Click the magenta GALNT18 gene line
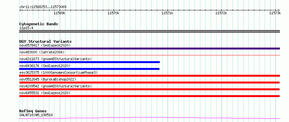The image size is (289, 122). (149, 118)
